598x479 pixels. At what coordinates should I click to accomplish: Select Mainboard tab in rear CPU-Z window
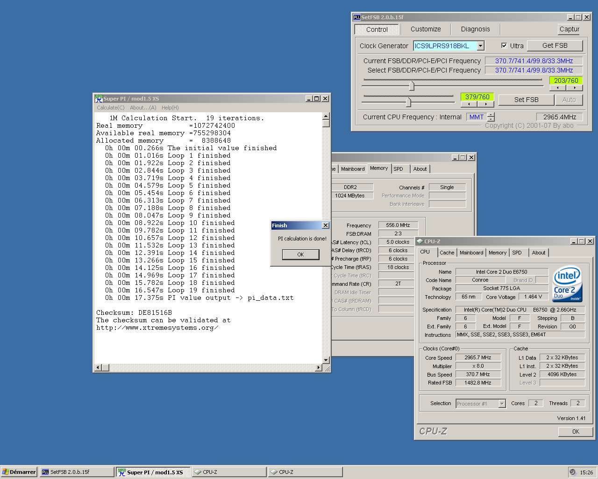[353, 169]
